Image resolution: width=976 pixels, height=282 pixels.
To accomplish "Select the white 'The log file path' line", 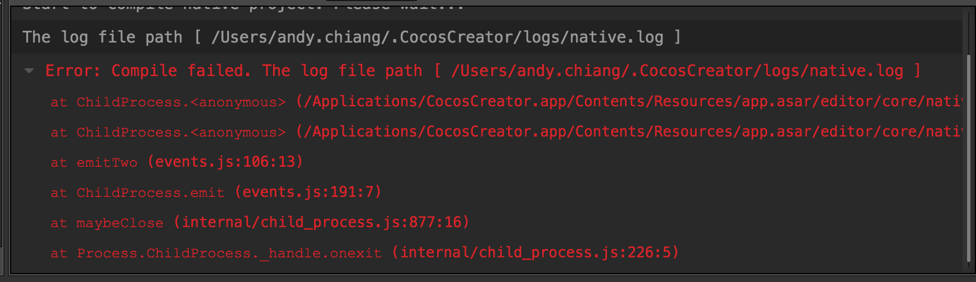I will (x=101, y=37).
